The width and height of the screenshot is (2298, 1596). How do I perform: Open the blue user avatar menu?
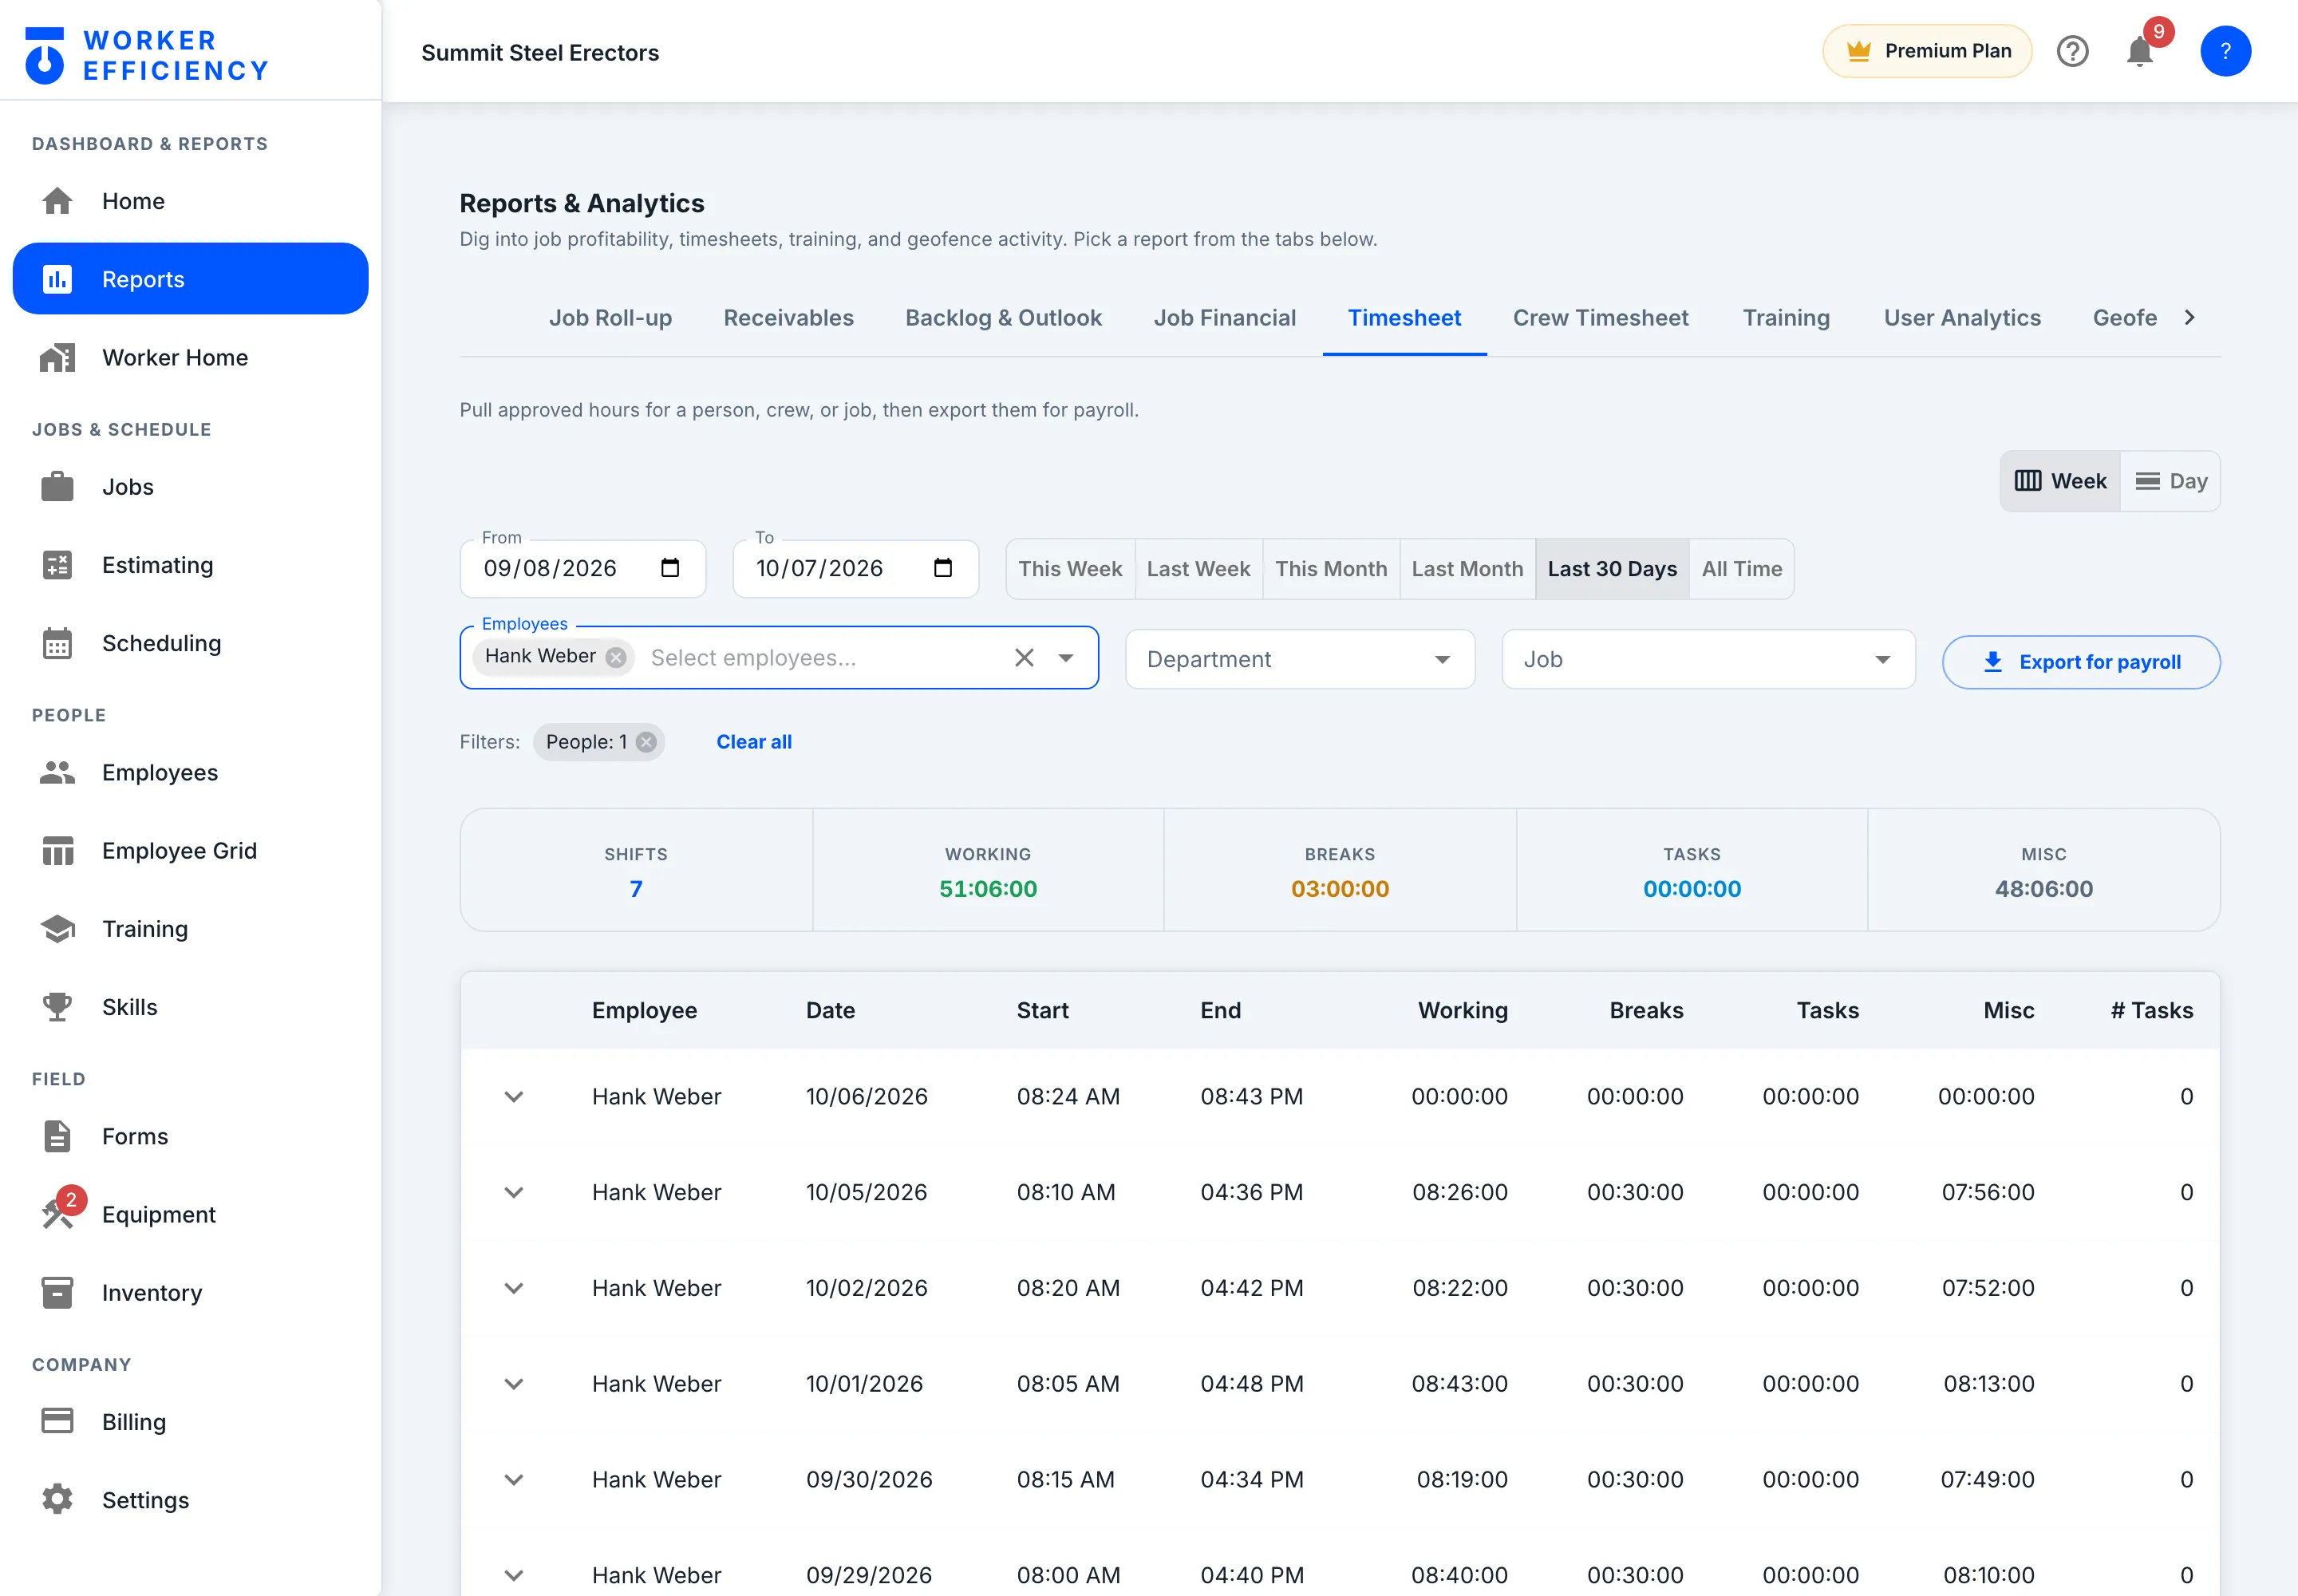[x=2225, y=51]
